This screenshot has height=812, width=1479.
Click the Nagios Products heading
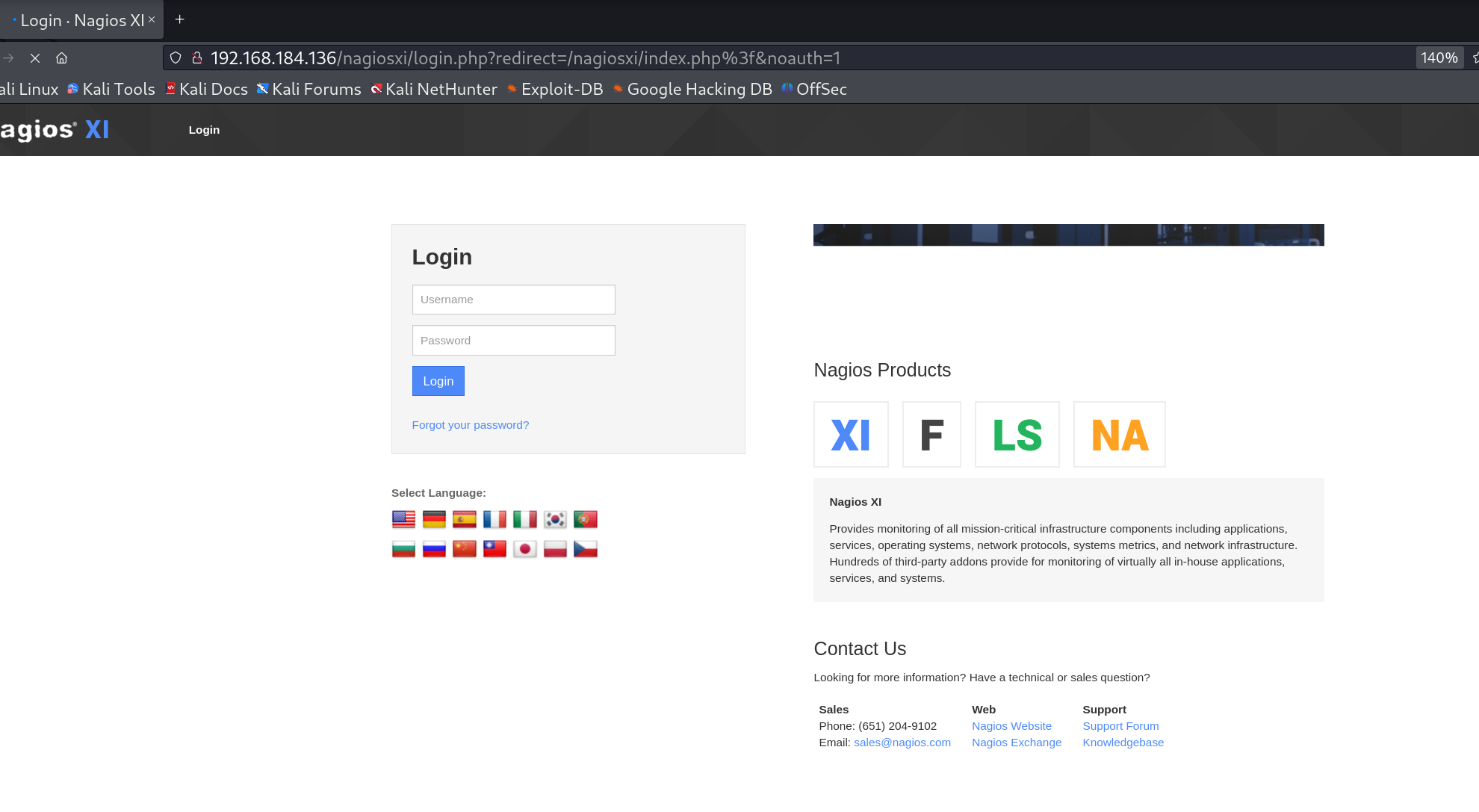pyautogui.click(x=882, y=370)
